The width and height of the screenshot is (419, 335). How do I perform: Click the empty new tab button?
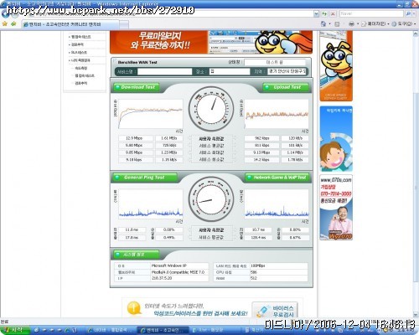[x=124, y=25]
